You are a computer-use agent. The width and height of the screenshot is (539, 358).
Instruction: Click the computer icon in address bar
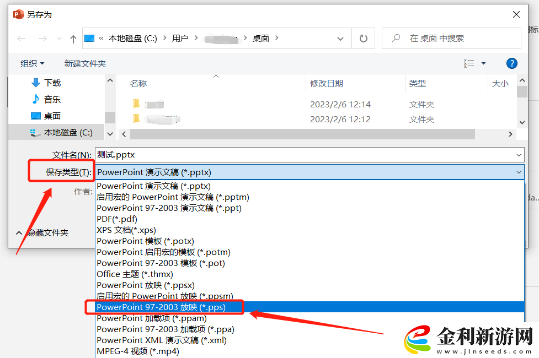pyautogui.click(x=89, y=38)
